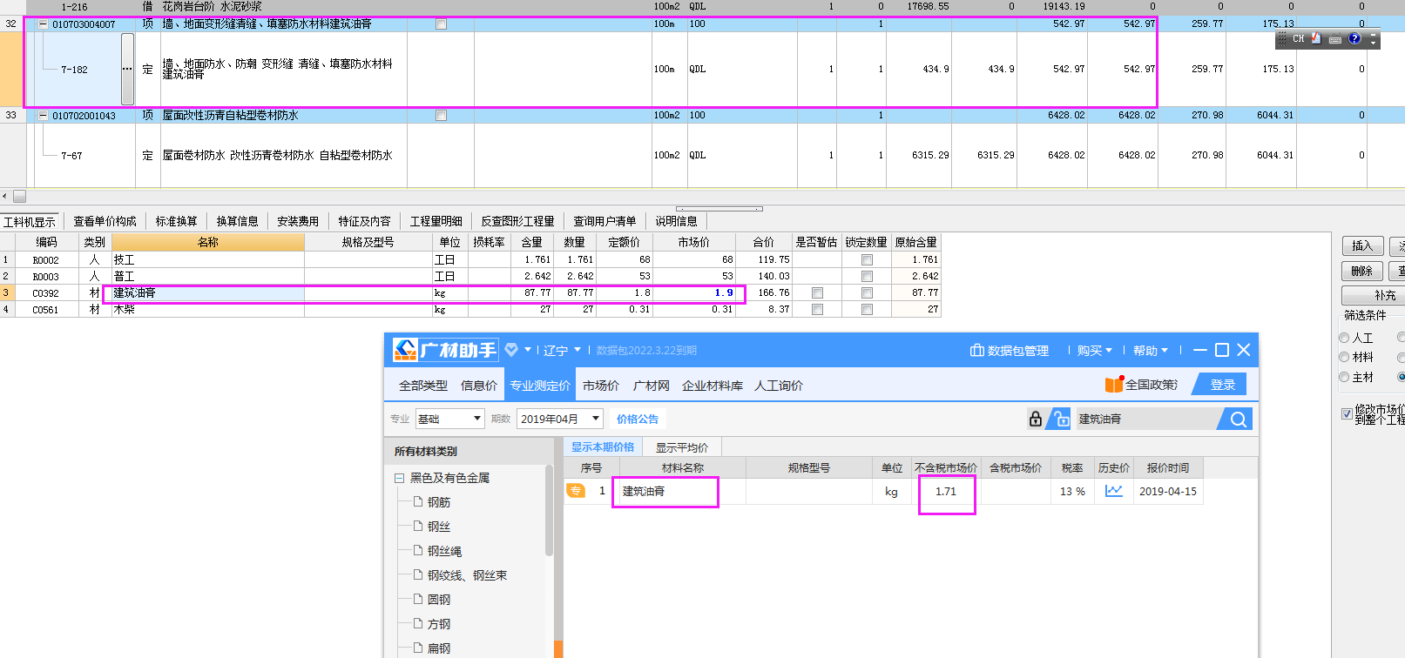The width and height of the screenshot is (1405, 658).
Task: Click the locked padlock icon
Action: (1036, 419)
